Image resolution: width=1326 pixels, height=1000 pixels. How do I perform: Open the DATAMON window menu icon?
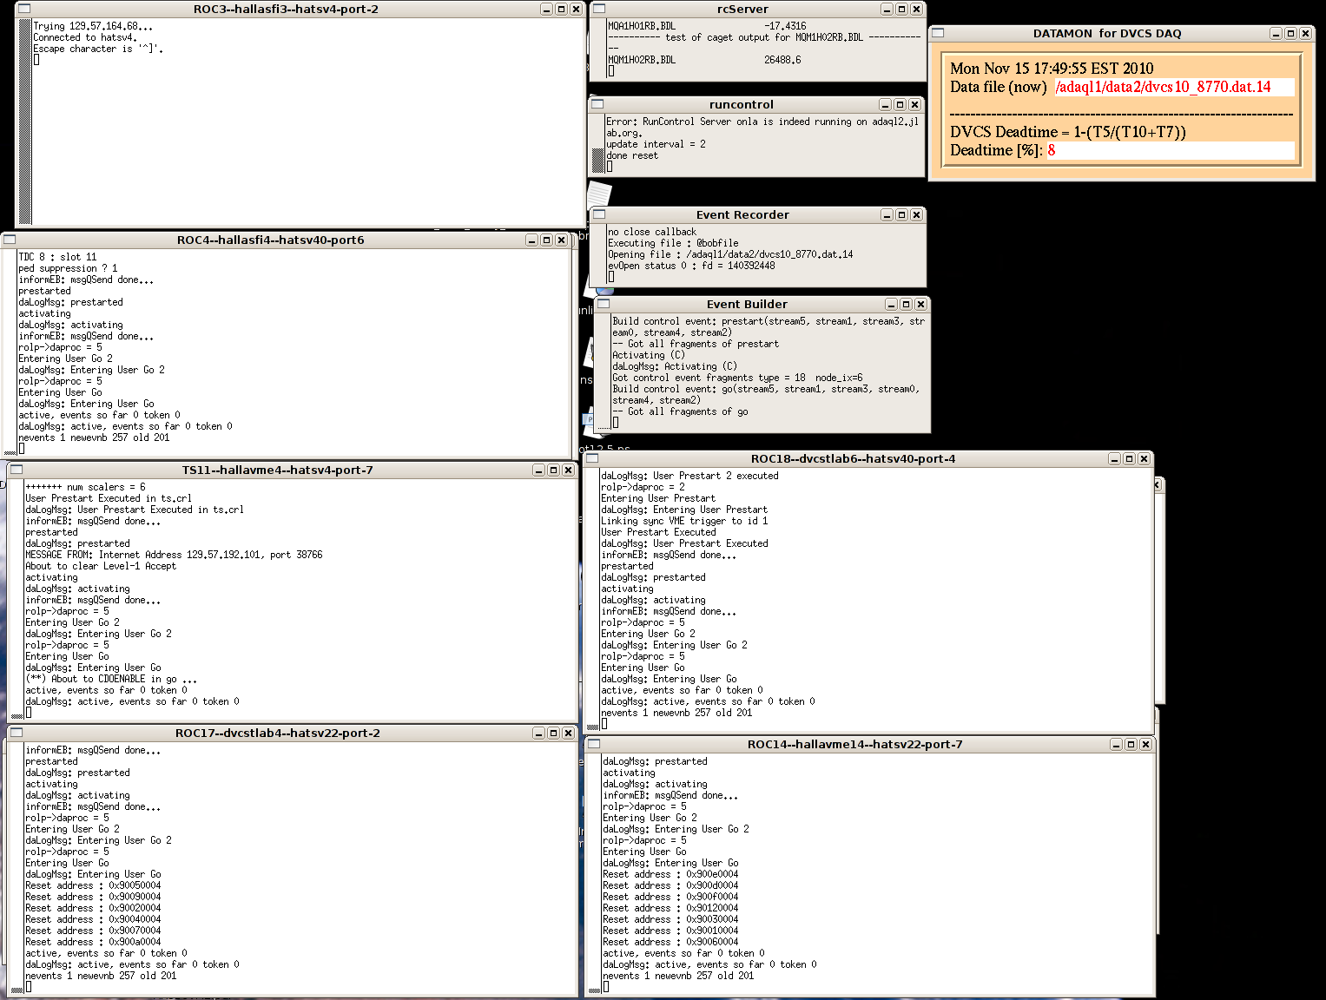(938, 33)
